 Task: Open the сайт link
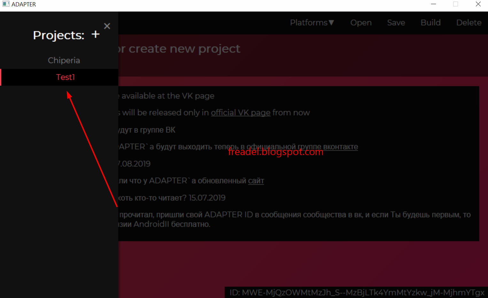pyautogui.click(x=256, y=181)
